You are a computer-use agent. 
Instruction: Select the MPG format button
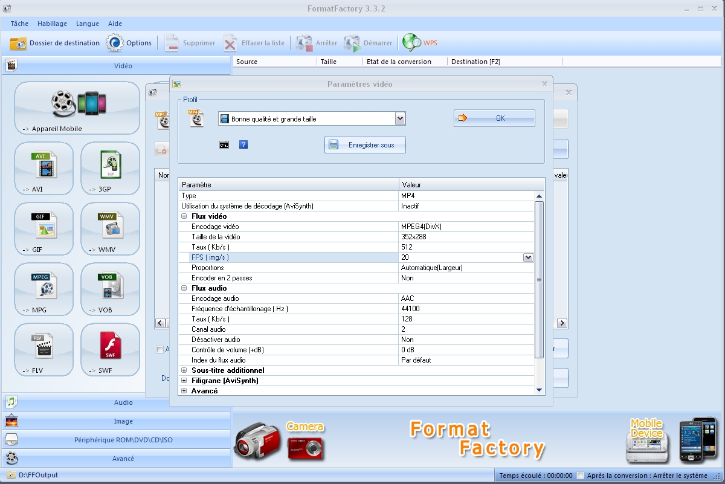[43, 289]
